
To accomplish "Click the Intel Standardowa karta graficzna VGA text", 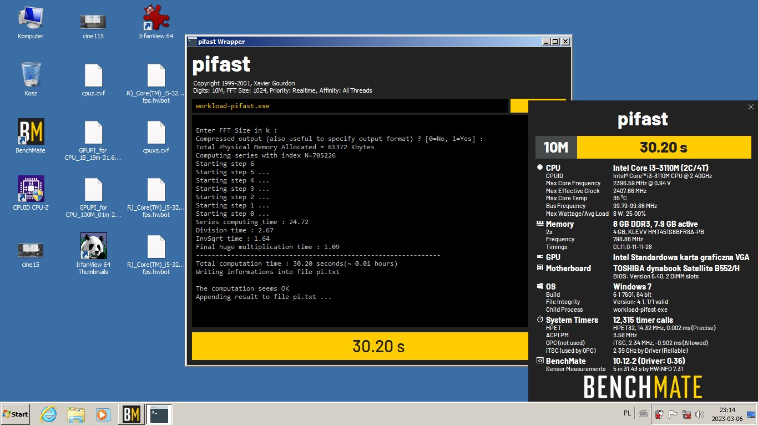I will coord(681,257).
